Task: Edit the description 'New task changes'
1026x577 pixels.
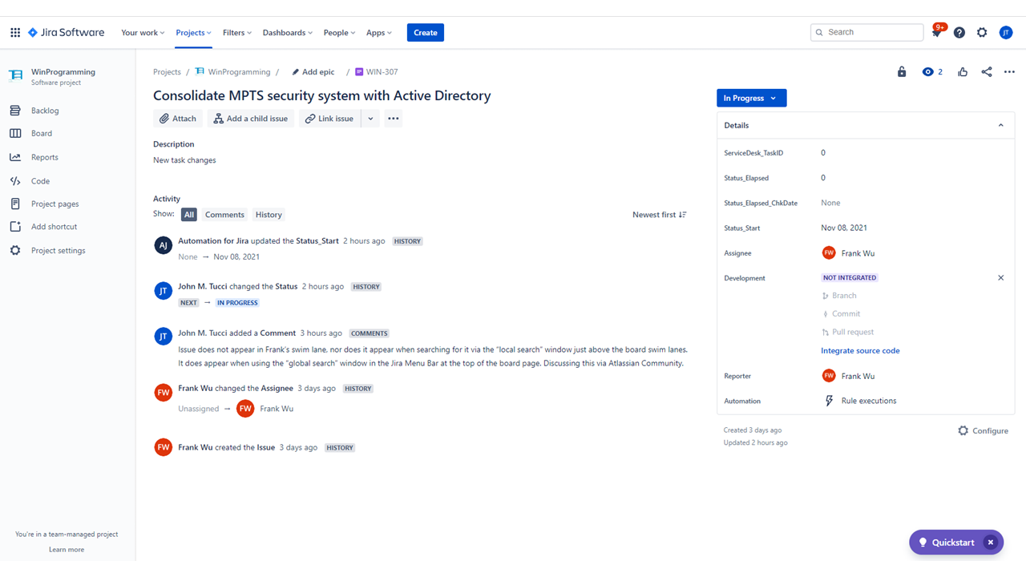Action: coord(184,160)
